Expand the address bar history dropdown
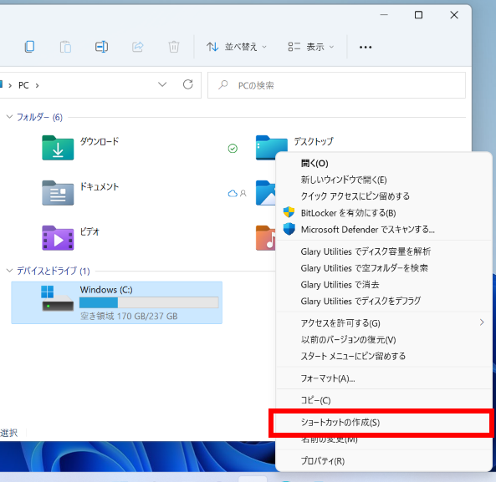This screenshot has height=482, width=496. 162,84
